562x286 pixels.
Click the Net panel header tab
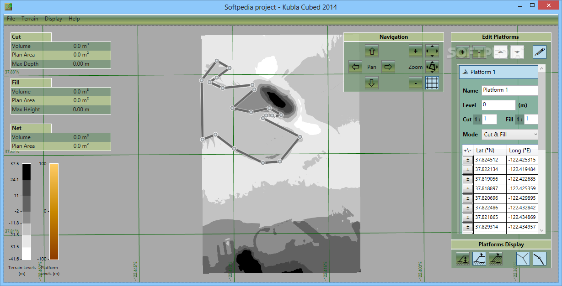(x=31, y=128)
